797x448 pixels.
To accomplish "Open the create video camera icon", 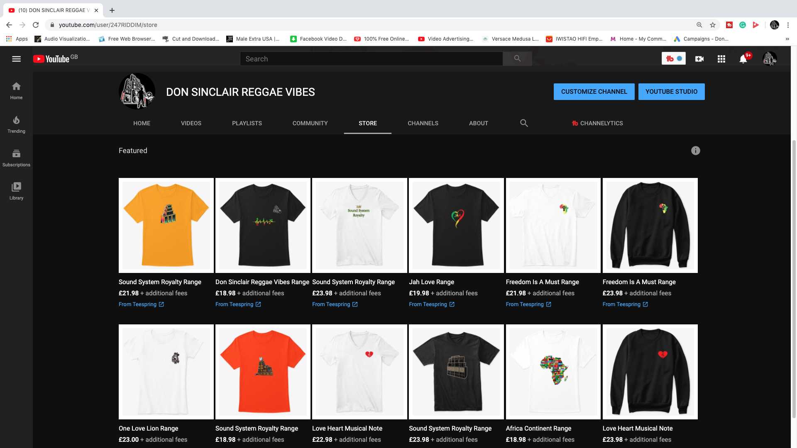I will (x=699, y=59).
